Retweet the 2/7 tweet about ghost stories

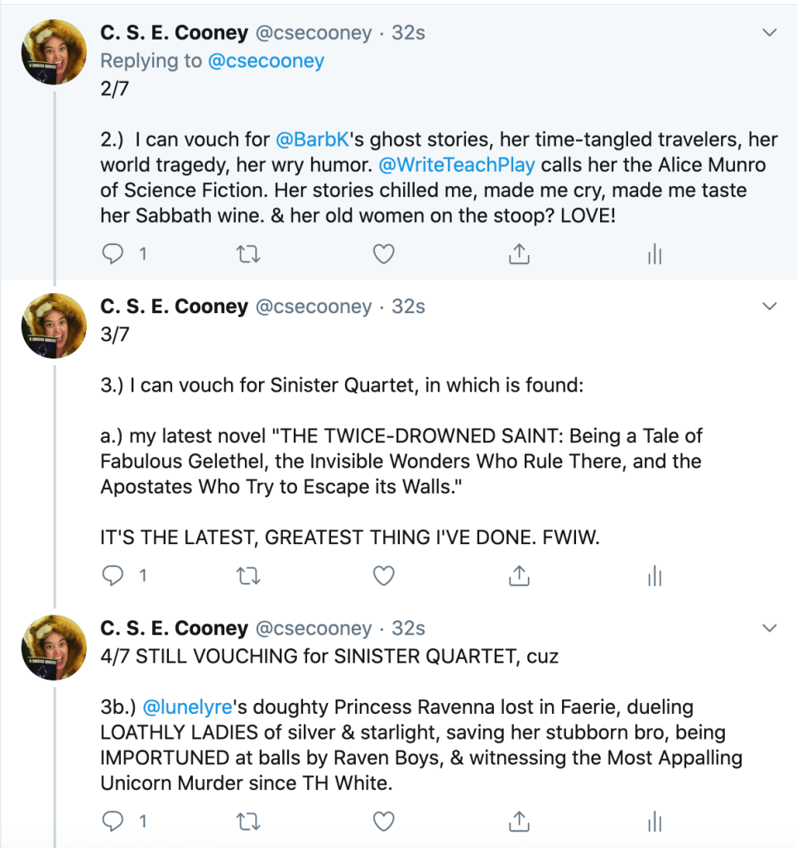247,254
